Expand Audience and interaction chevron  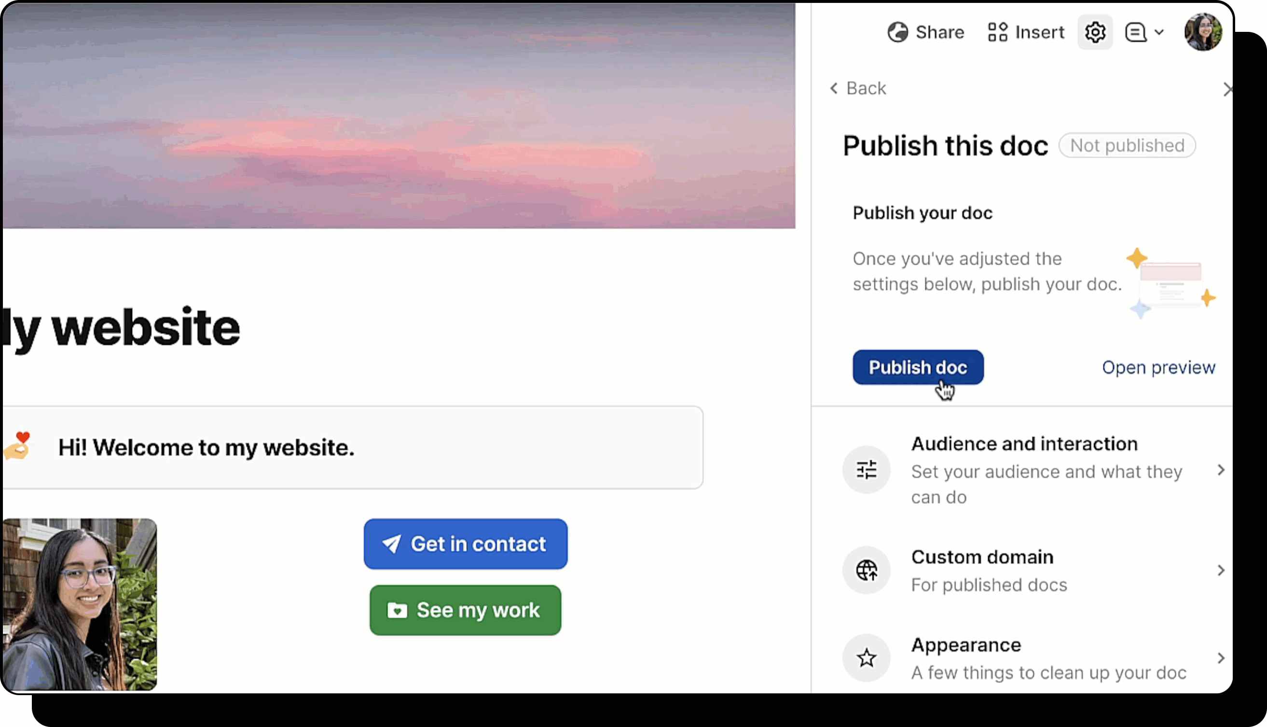(x=1221, y=470)
